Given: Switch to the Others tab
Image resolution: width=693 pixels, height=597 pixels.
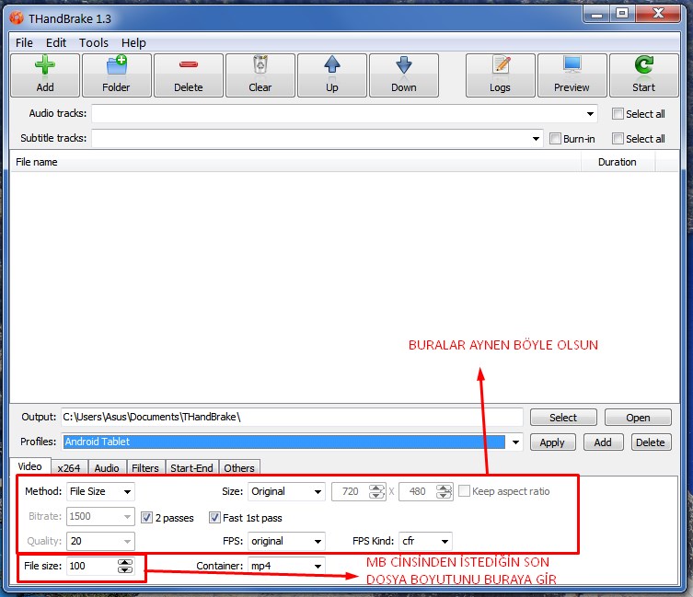Looking at the screenshot, I should pos(239,468).
